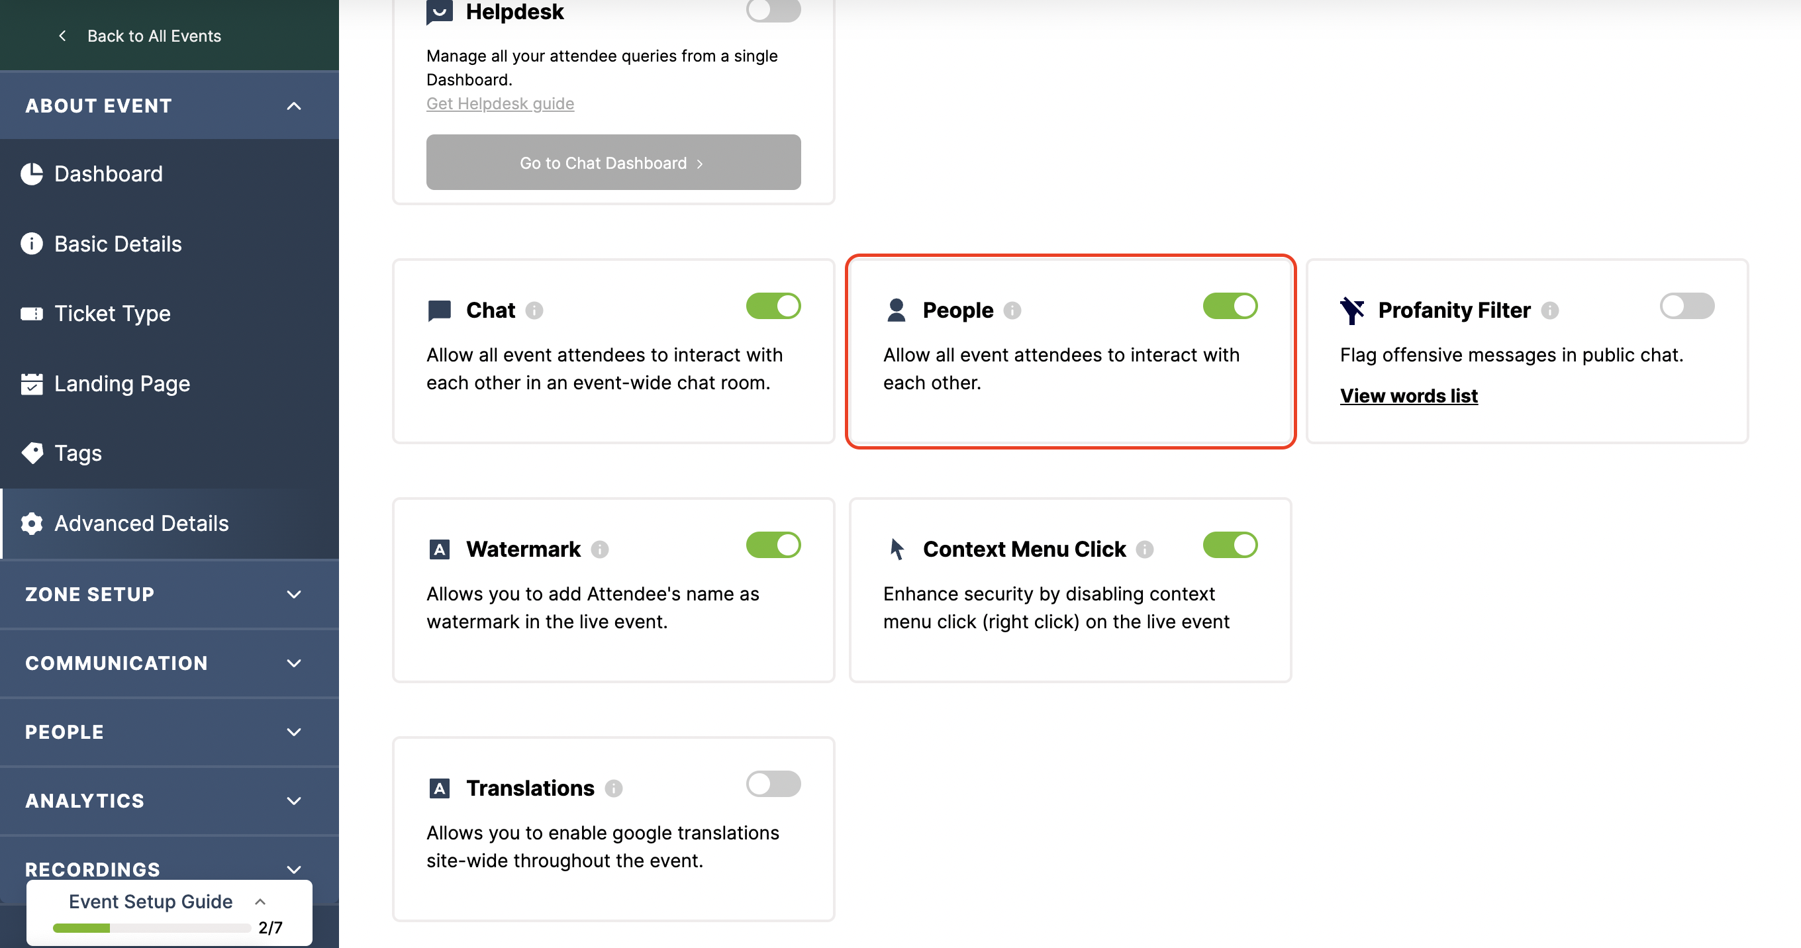Disable the Chat toggle

773,307
